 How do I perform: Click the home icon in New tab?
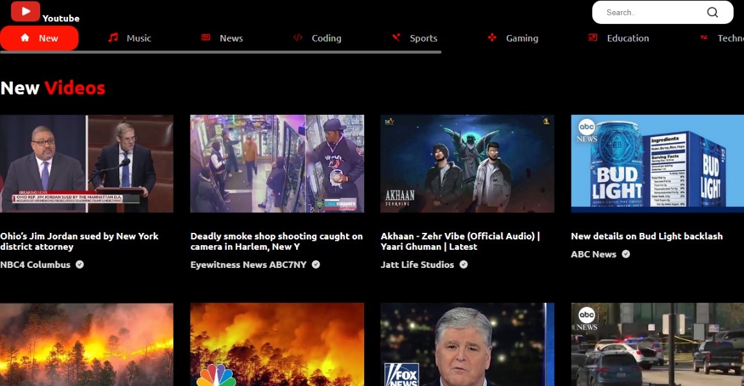(25, 38)
